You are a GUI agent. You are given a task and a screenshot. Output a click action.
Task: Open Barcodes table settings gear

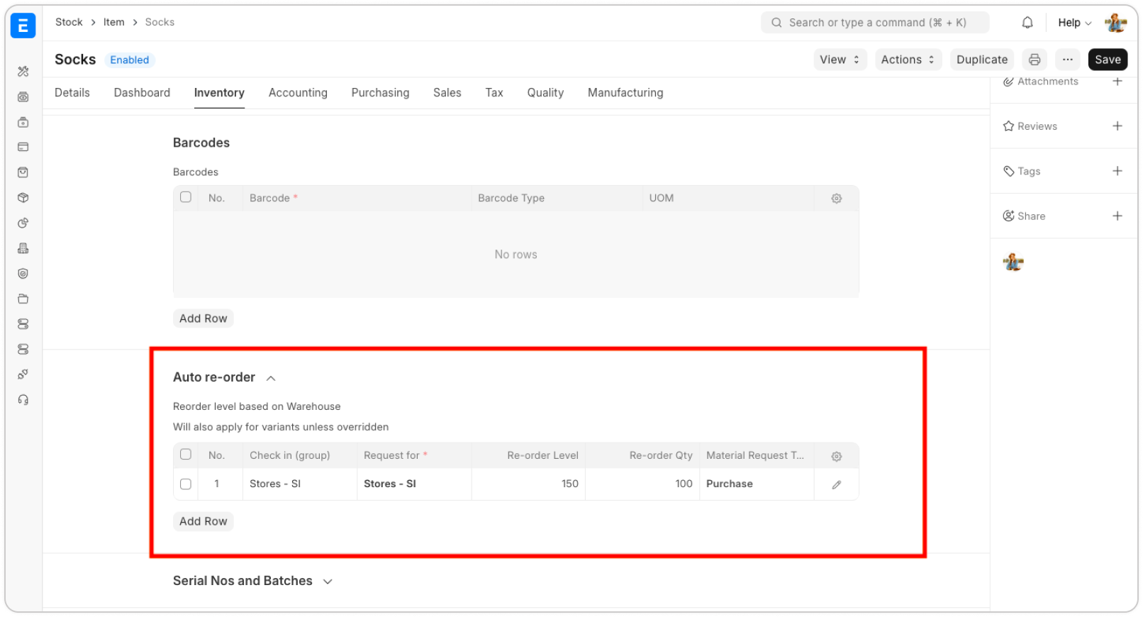pyautogui.click(x=837, y=199)
